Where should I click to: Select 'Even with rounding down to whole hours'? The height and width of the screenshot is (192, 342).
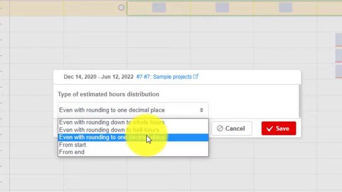[133, 122]
